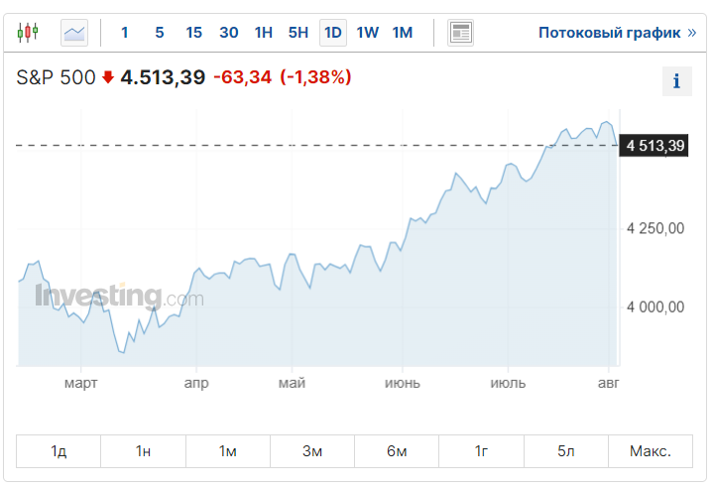The width and height of the screenshot is (714, 487).
Task: Click the 6м range button
Action: click(397, 451)
